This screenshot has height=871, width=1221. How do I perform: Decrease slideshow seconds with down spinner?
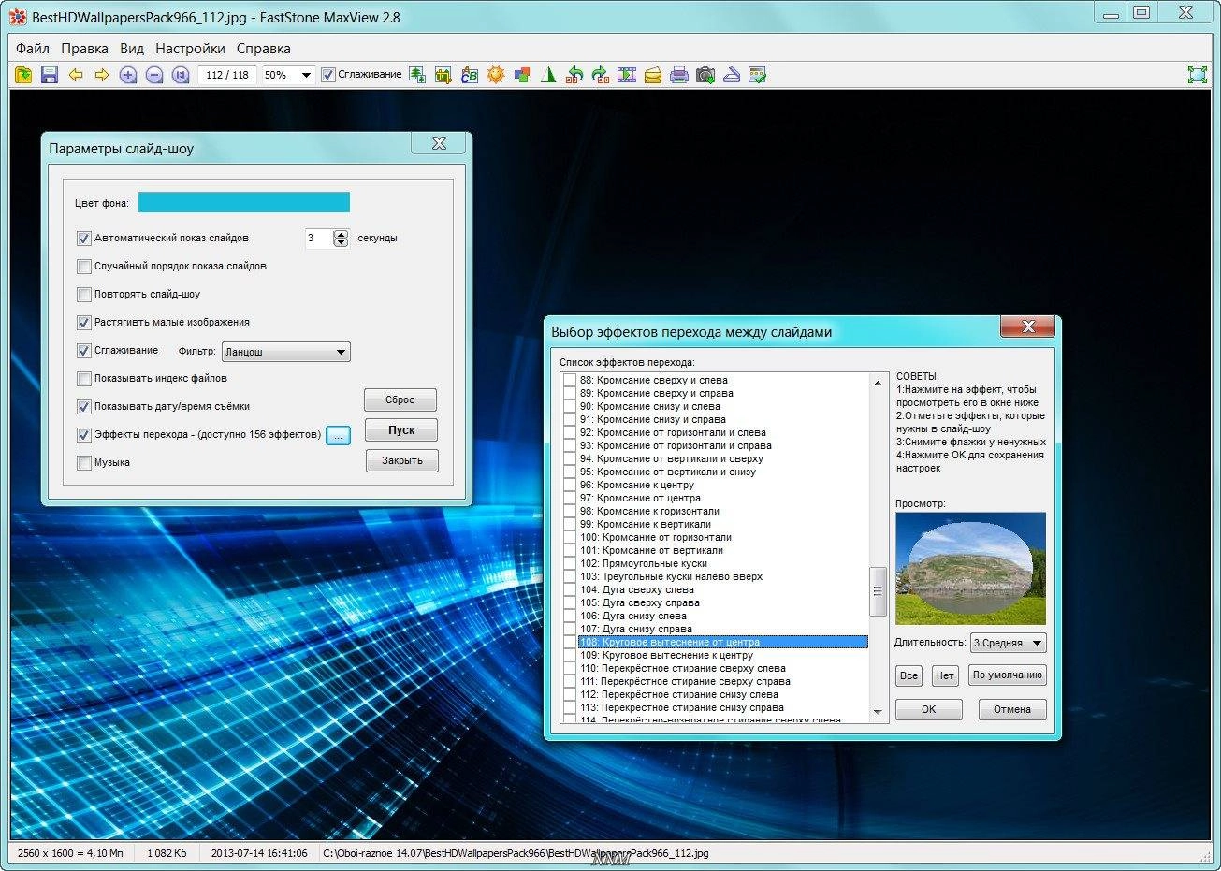click(341, 243)
